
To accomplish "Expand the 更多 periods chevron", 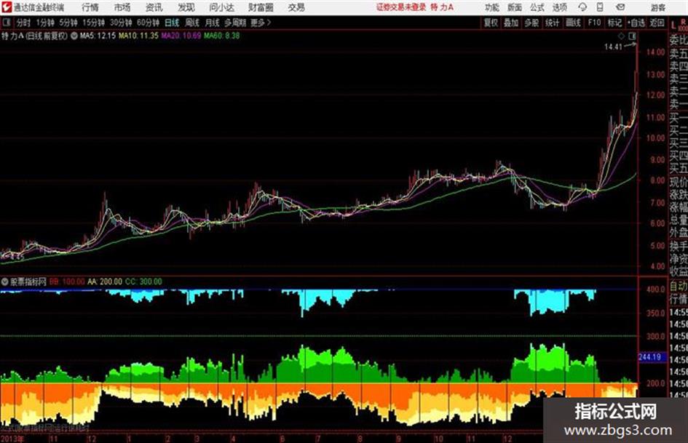I will (269, 23).
